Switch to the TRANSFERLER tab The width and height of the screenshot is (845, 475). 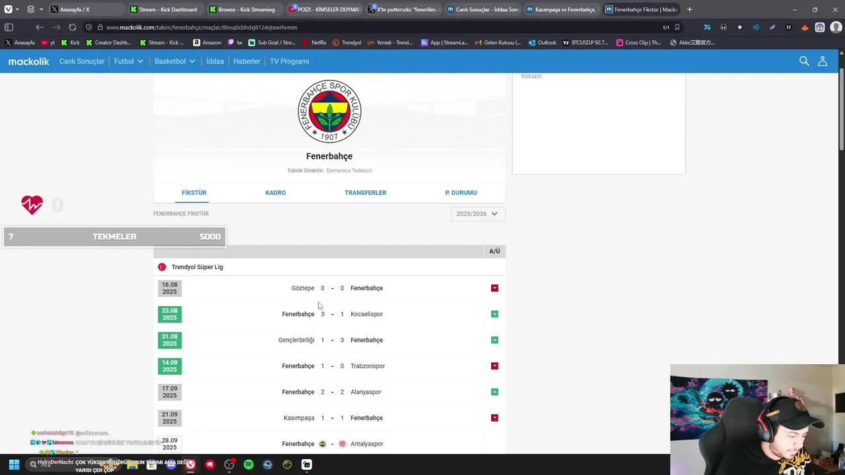tap(365, 193)
